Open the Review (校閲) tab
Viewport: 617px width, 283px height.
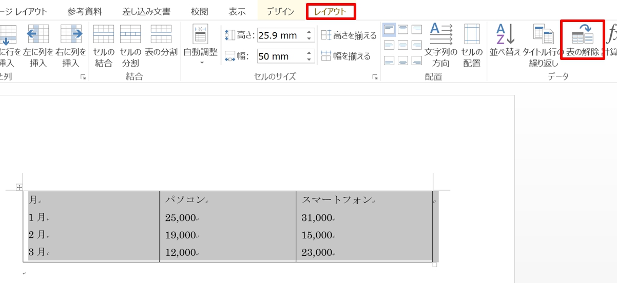(200, 11)
